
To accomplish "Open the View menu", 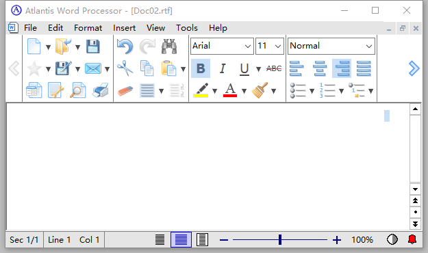I will click(x=155, y=28).
